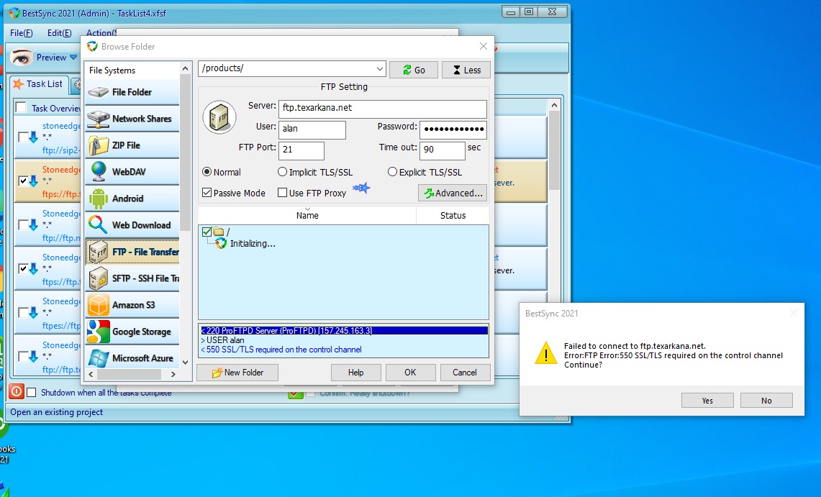The height and width of the screenshot is (497, 821).
Task: Open File(F) menu
Action: coord(22,33)
